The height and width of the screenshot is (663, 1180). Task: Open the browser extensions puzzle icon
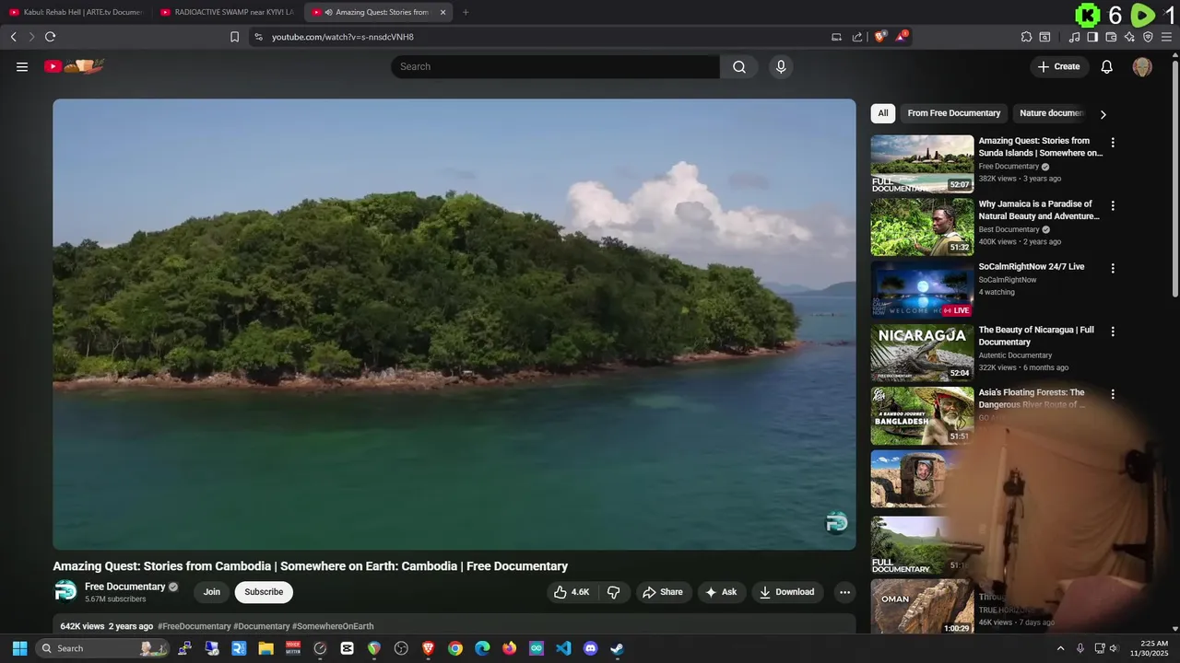coord(1026,37)
